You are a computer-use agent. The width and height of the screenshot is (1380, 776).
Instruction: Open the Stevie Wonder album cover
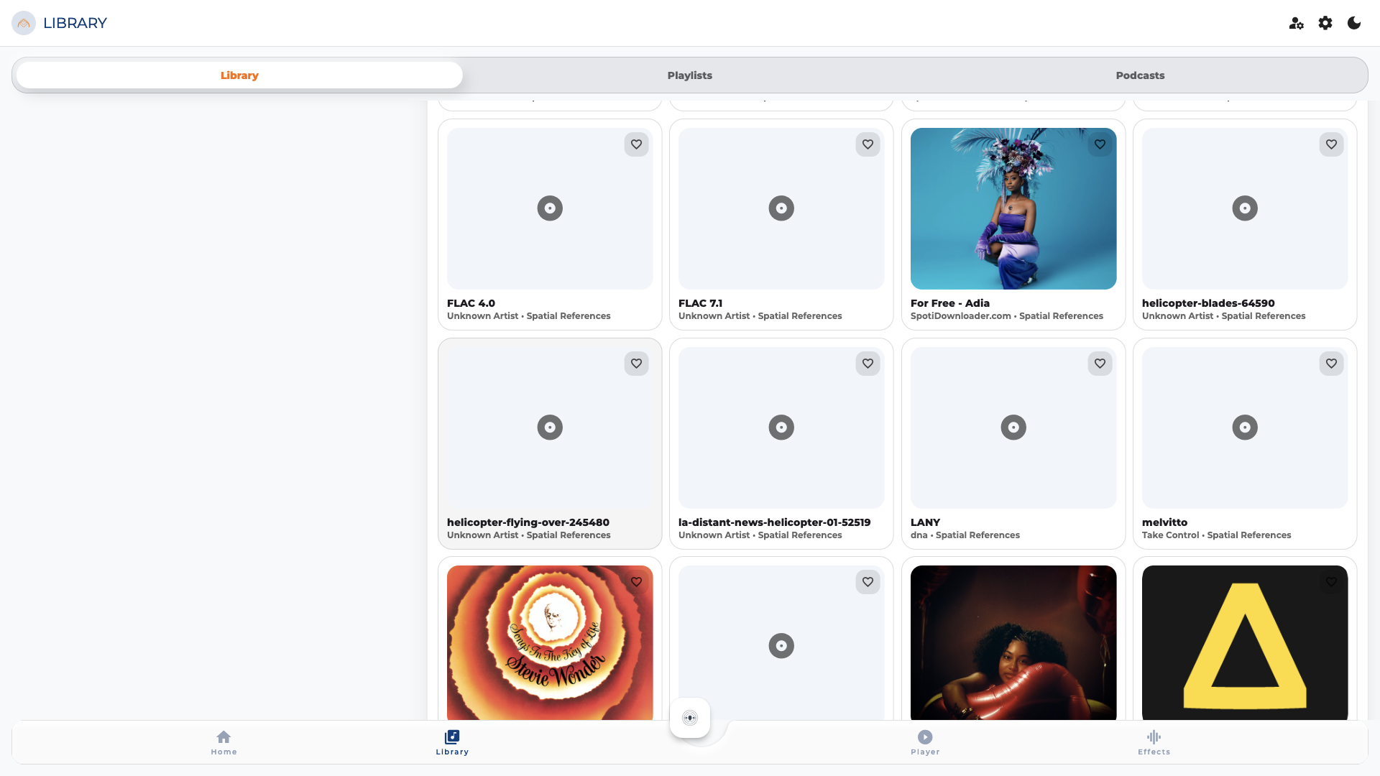(550, 643)
